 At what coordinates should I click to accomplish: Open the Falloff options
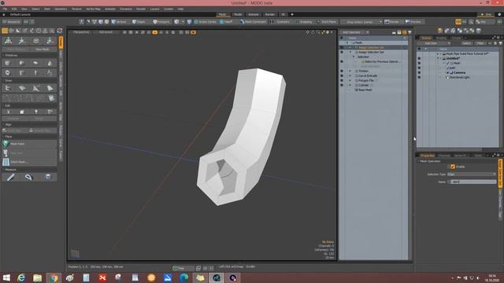coord(226,22)
